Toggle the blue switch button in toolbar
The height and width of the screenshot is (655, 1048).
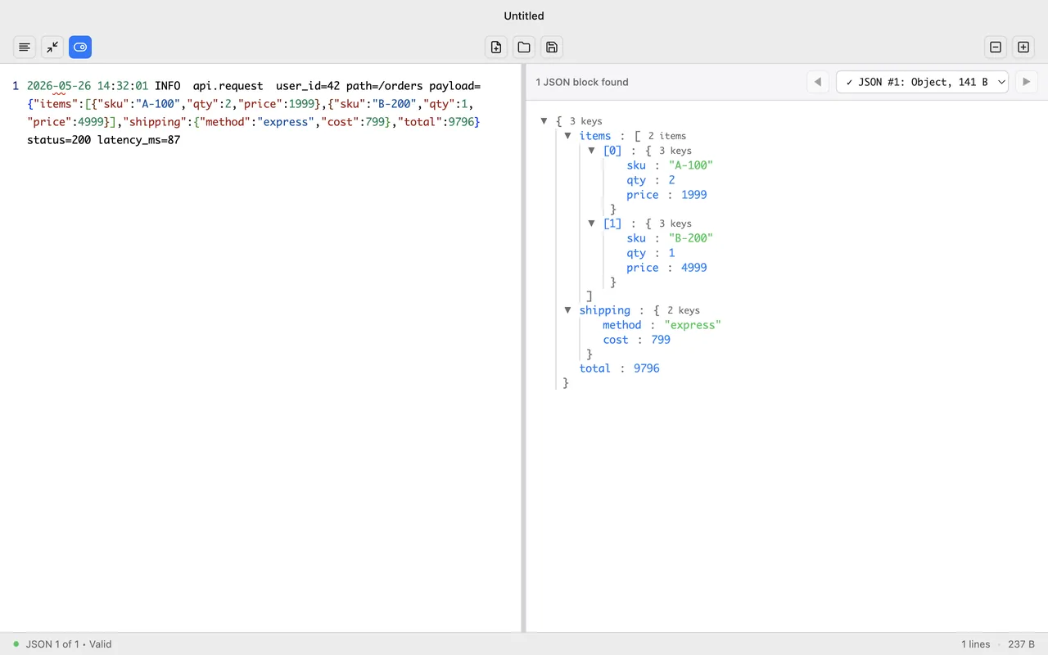[x=80, y=47]
